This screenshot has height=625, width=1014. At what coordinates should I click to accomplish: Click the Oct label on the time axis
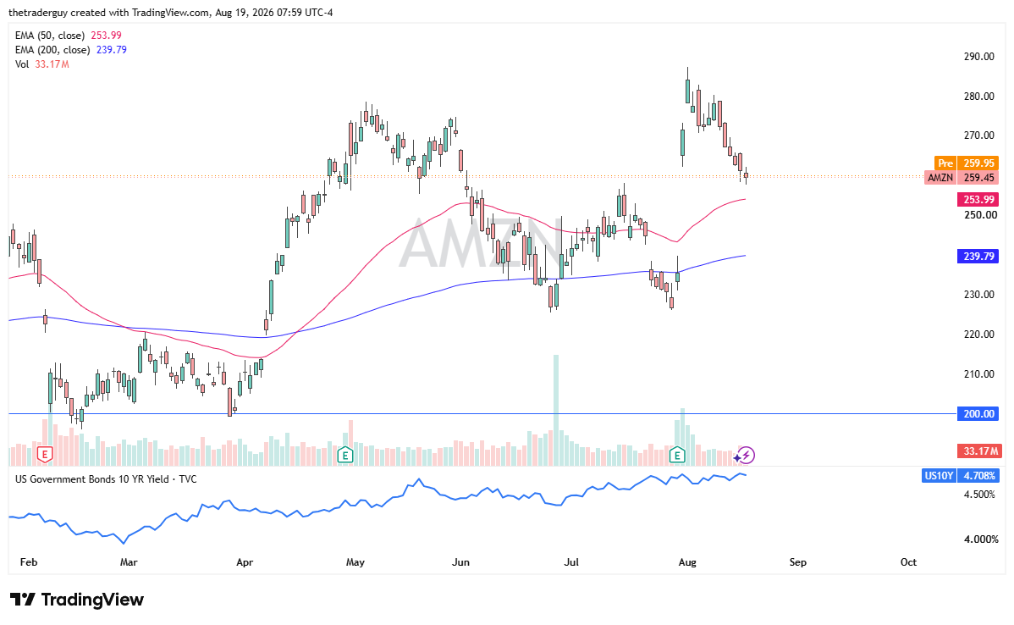(908, 562)
